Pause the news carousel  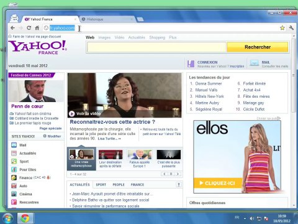click(x=171, y=174)
